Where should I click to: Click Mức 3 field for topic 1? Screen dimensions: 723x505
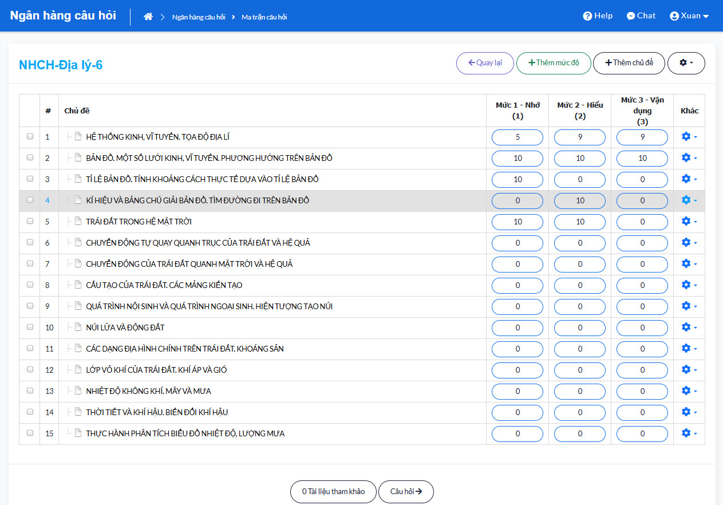point(642,137)
